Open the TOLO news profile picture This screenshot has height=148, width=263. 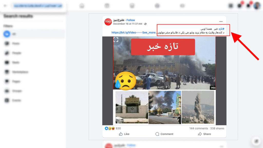click(108, 22)
